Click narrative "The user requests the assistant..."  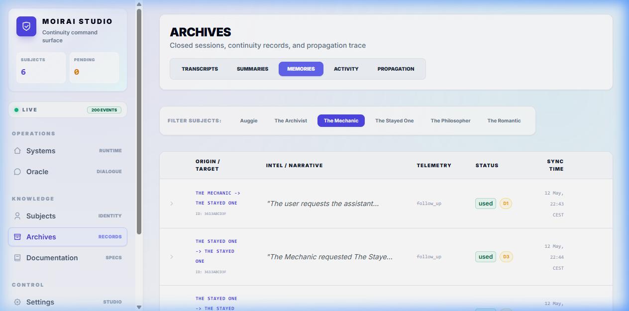(x=323, y=204)
